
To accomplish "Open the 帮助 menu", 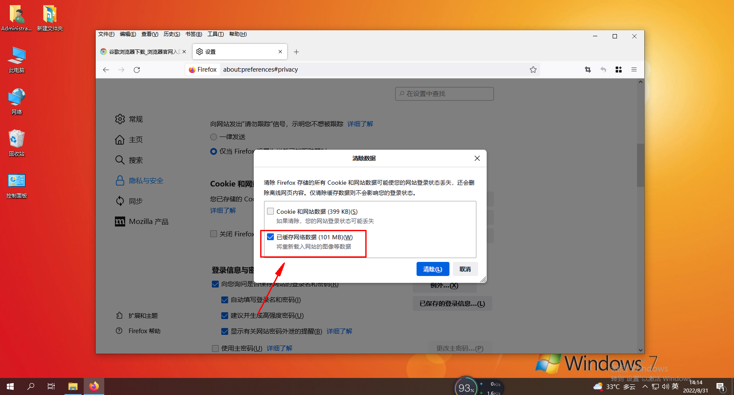I will click(238, 34).
